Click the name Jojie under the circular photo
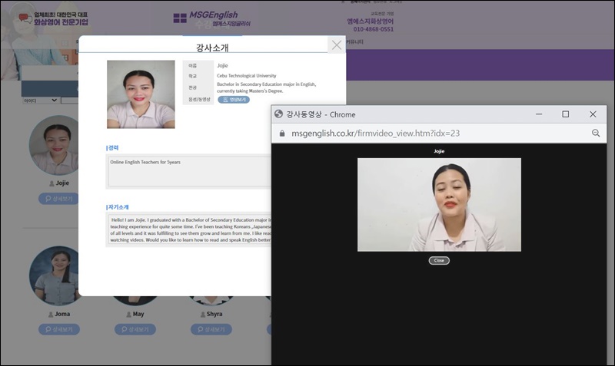Viewport: 615px width, 366px height. tap(62, 183)
